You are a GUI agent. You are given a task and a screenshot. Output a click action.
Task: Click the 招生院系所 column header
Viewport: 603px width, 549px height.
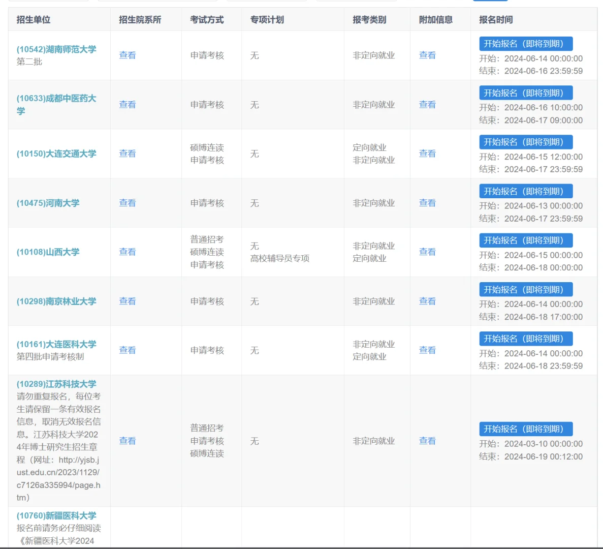pos(140,20)
